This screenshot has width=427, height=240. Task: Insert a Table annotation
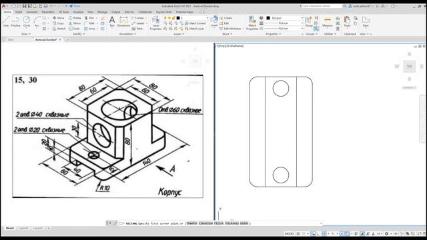pos(137,29)
